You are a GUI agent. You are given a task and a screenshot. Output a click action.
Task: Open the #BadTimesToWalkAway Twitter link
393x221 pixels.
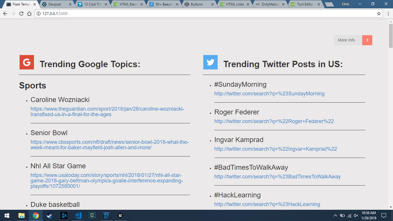277,177
